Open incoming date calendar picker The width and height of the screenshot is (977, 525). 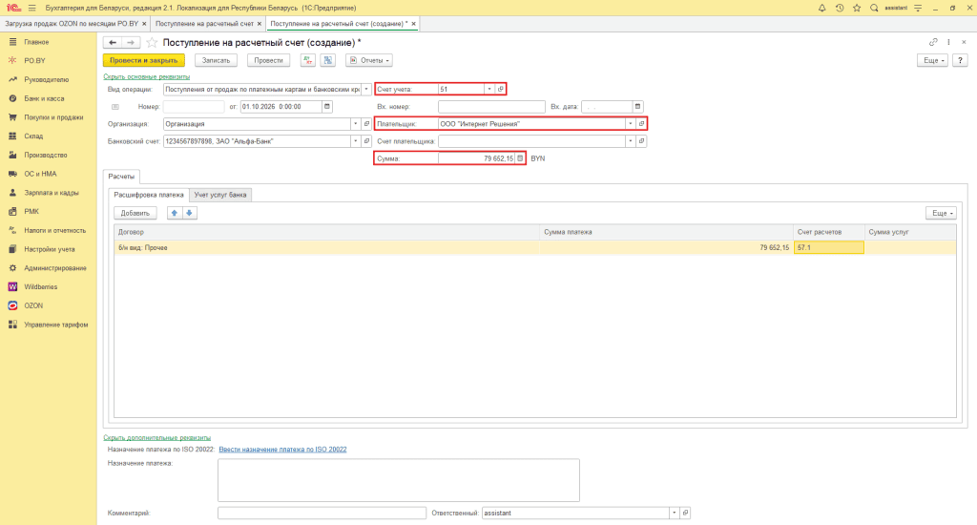[x=637, y=107]
